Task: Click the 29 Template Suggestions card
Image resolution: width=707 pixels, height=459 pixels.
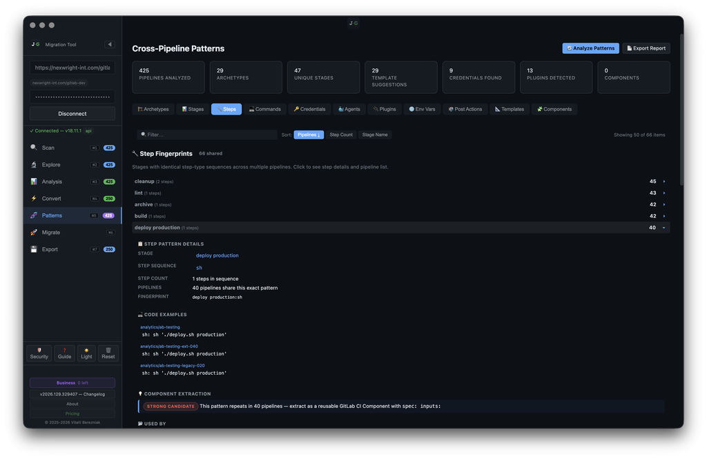Action: tap(401, 77)
